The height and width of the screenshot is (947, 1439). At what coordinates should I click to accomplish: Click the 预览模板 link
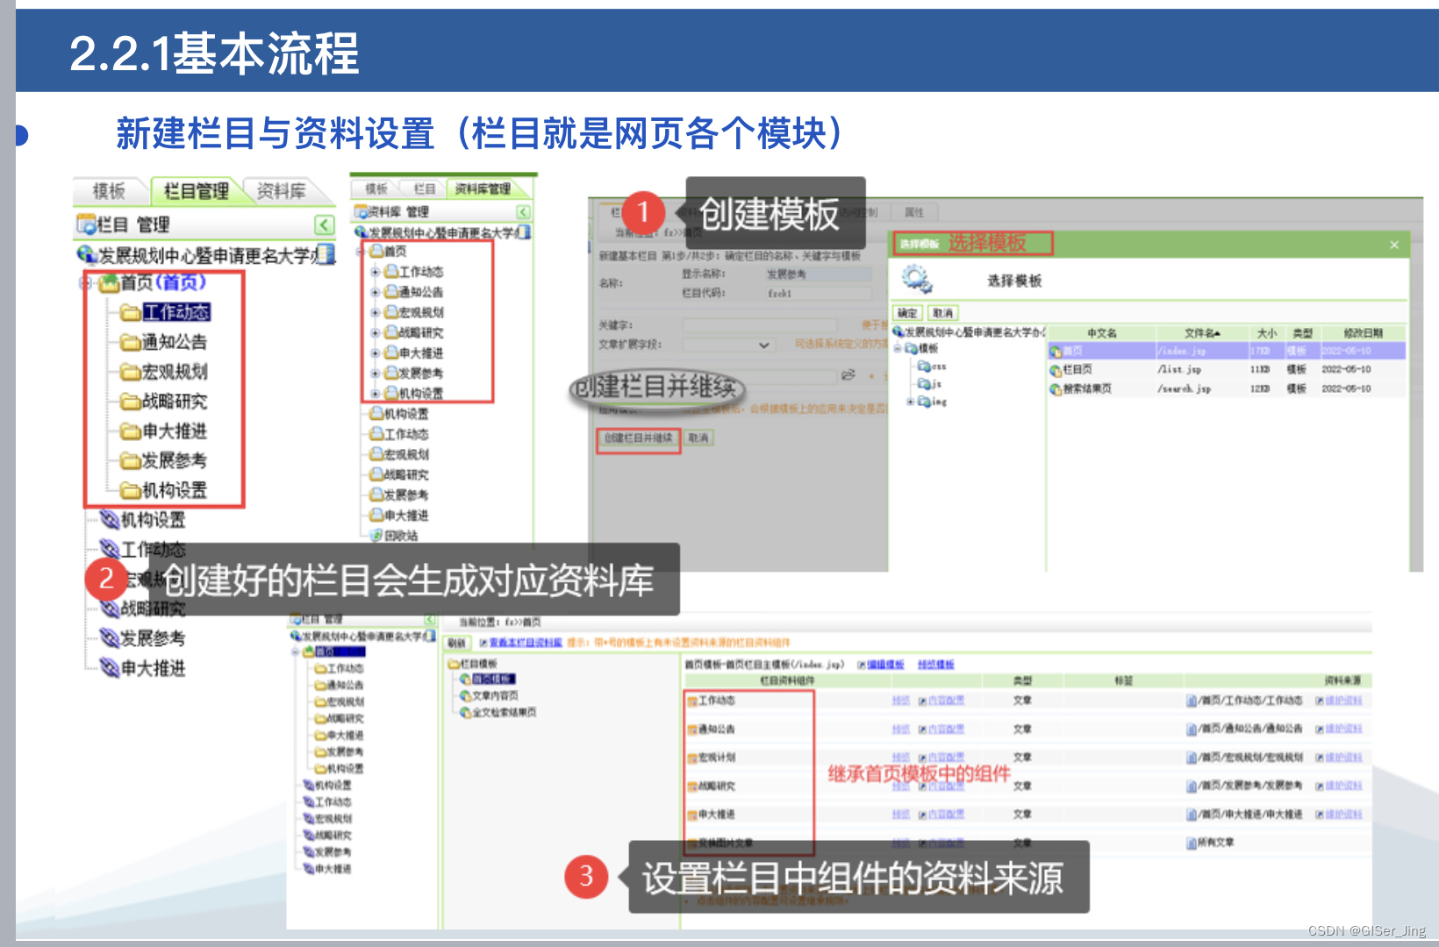coord(936,665)
